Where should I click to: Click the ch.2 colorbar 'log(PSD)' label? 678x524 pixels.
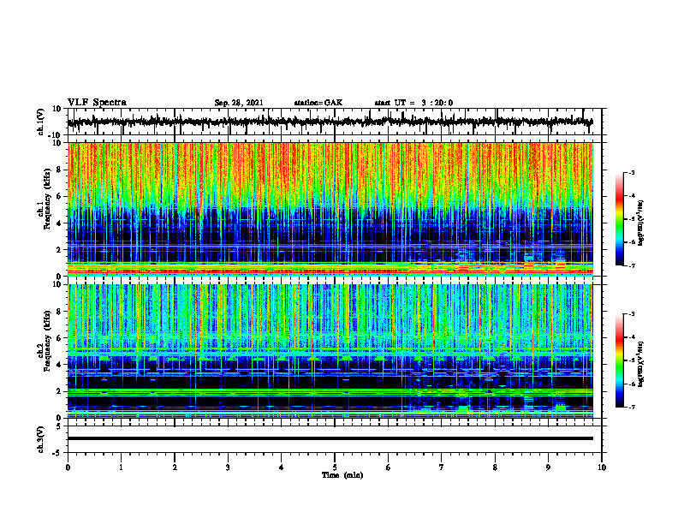point(641,364)
